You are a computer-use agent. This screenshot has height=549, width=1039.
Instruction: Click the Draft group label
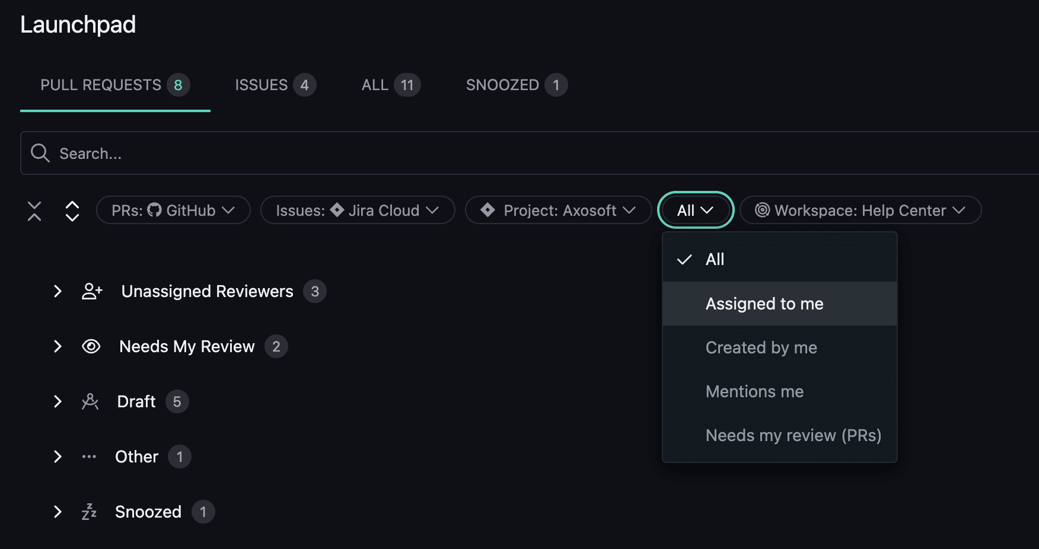[x=136, y=401]
